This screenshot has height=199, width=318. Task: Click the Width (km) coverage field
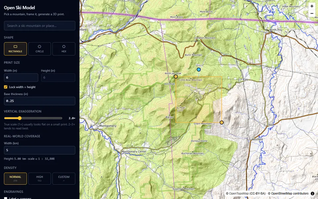point(39,150)
